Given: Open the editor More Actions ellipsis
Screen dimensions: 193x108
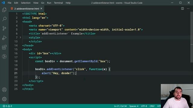Looking at the screenshot, I should (188, 8).
